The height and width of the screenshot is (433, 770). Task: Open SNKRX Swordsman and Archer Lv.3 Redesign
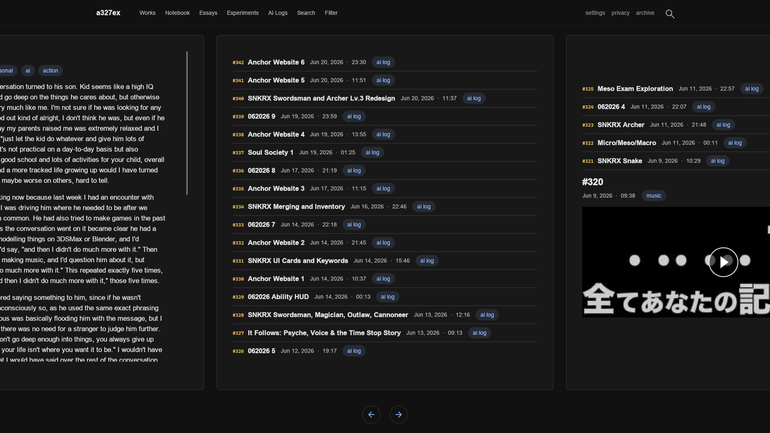[x=321, y=98]
